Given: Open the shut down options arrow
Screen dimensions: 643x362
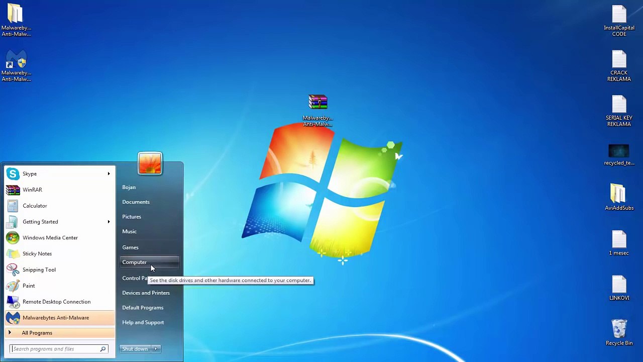Looking at the screenshot, I should click(156, 349).
